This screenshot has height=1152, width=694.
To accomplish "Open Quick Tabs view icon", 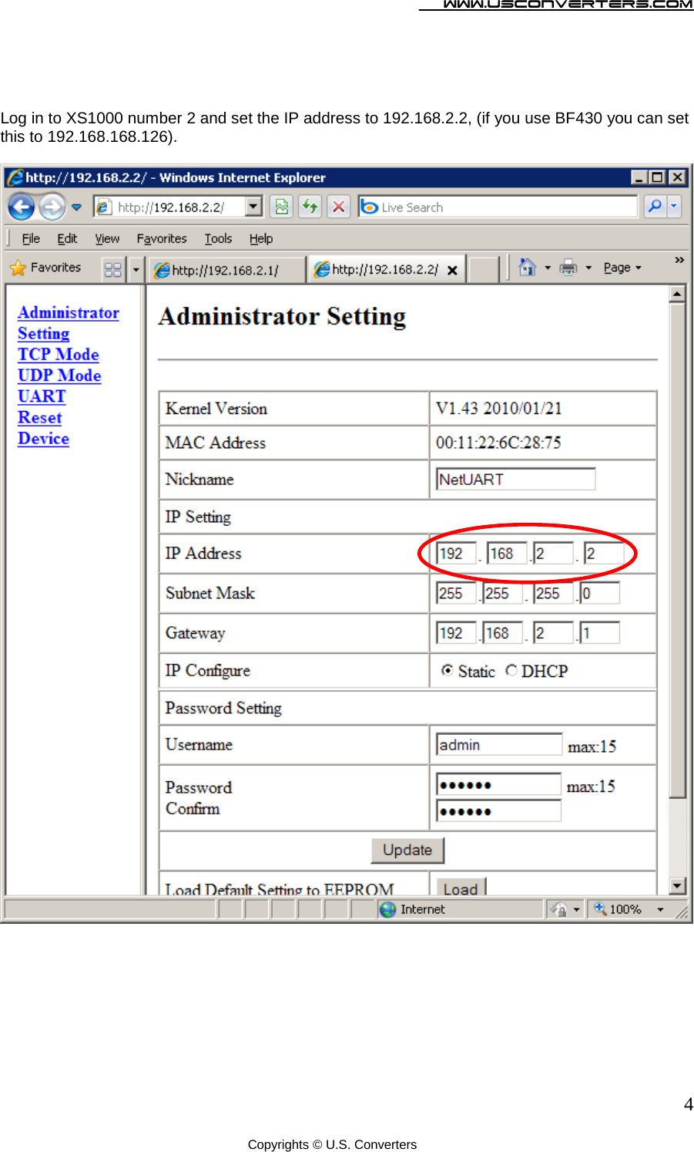I will tap(112, 268).
